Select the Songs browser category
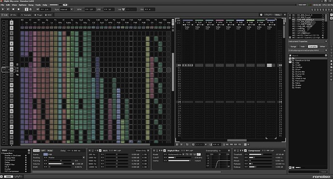This screenshot has width=333, height=179. point(293,46)
